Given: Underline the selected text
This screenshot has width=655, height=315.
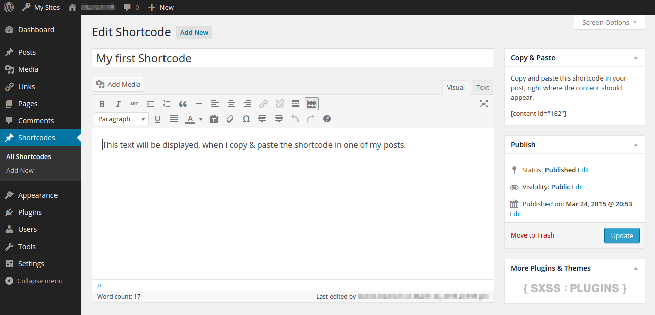Looking at the screenshot, I should click(x=157, y=119).
